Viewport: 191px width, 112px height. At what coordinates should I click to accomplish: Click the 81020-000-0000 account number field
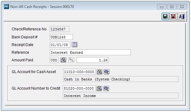pyautogui.click(x=79, y=88)
